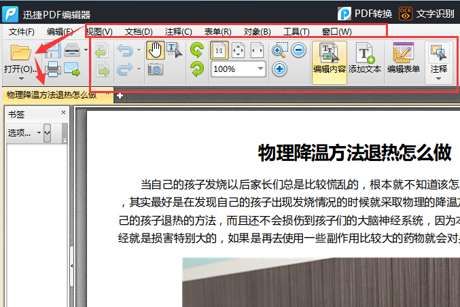460x307 pixels.
Task: Expand the undo history dropdown arrow
Action: 139,50
